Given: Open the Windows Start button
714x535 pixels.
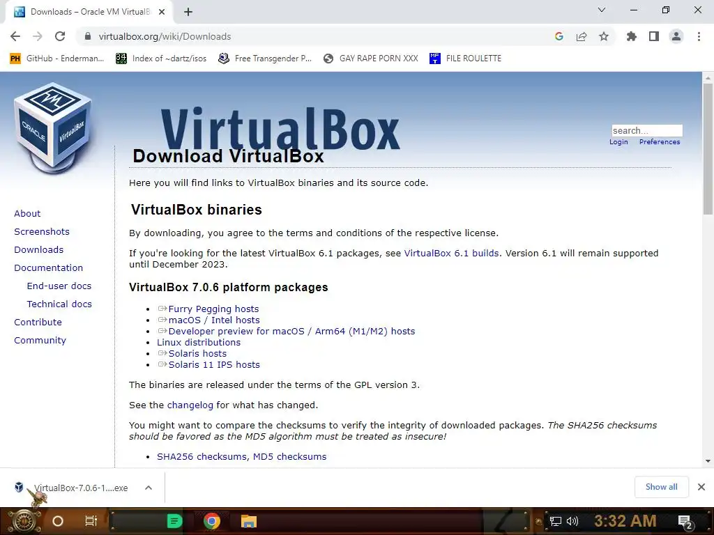Looking at the screenshot, I should pos(23,521).
